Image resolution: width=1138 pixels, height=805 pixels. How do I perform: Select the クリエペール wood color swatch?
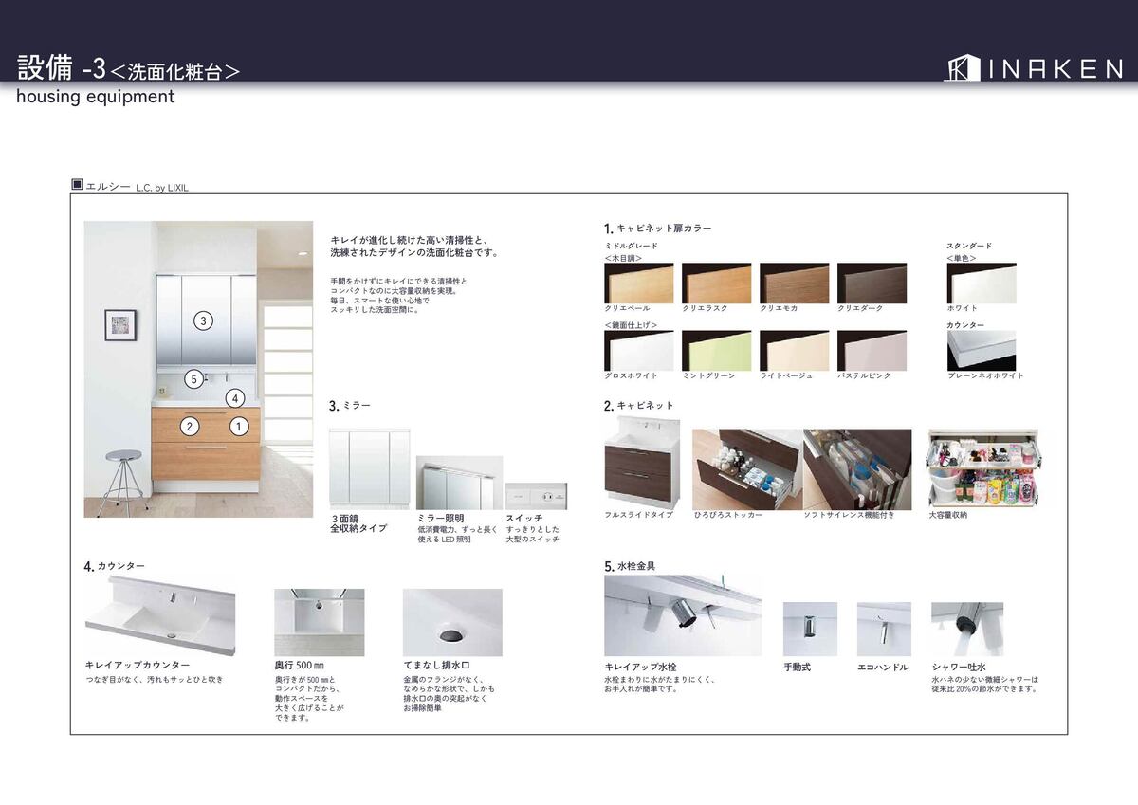(638, 284)
